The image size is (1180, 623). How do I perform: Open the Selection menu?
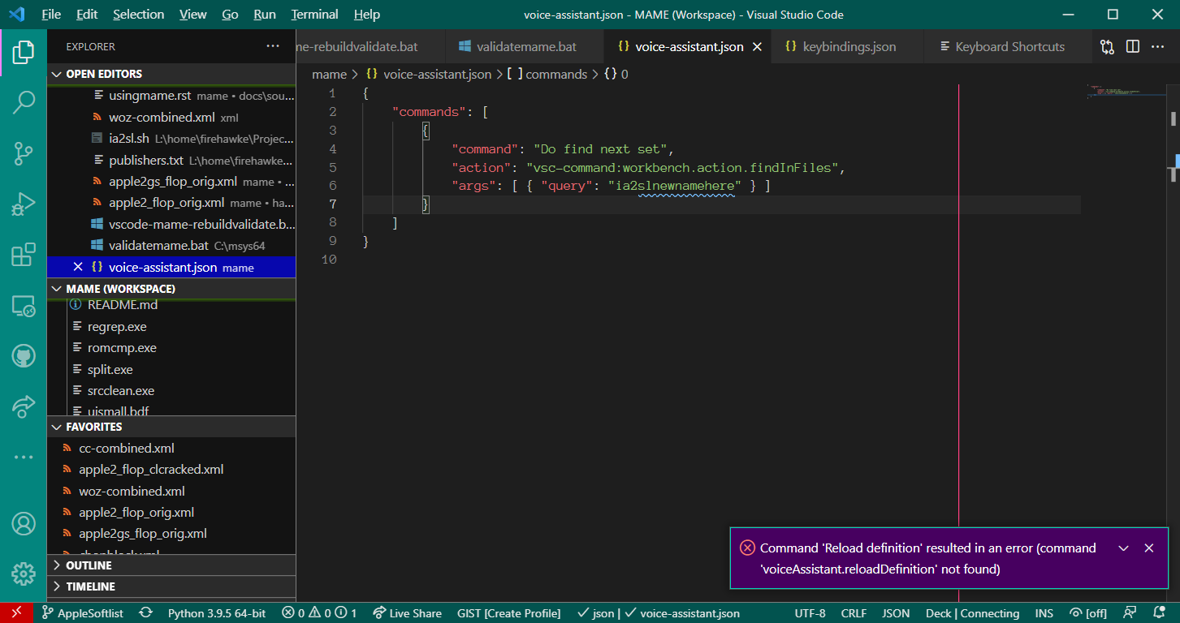click(x=138, y=15)
